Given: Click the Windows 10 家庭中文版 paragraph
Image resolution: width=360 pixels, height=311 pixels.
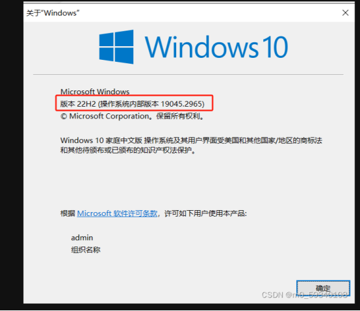Looking at the screenshot, I should click(x=191, y=145).
